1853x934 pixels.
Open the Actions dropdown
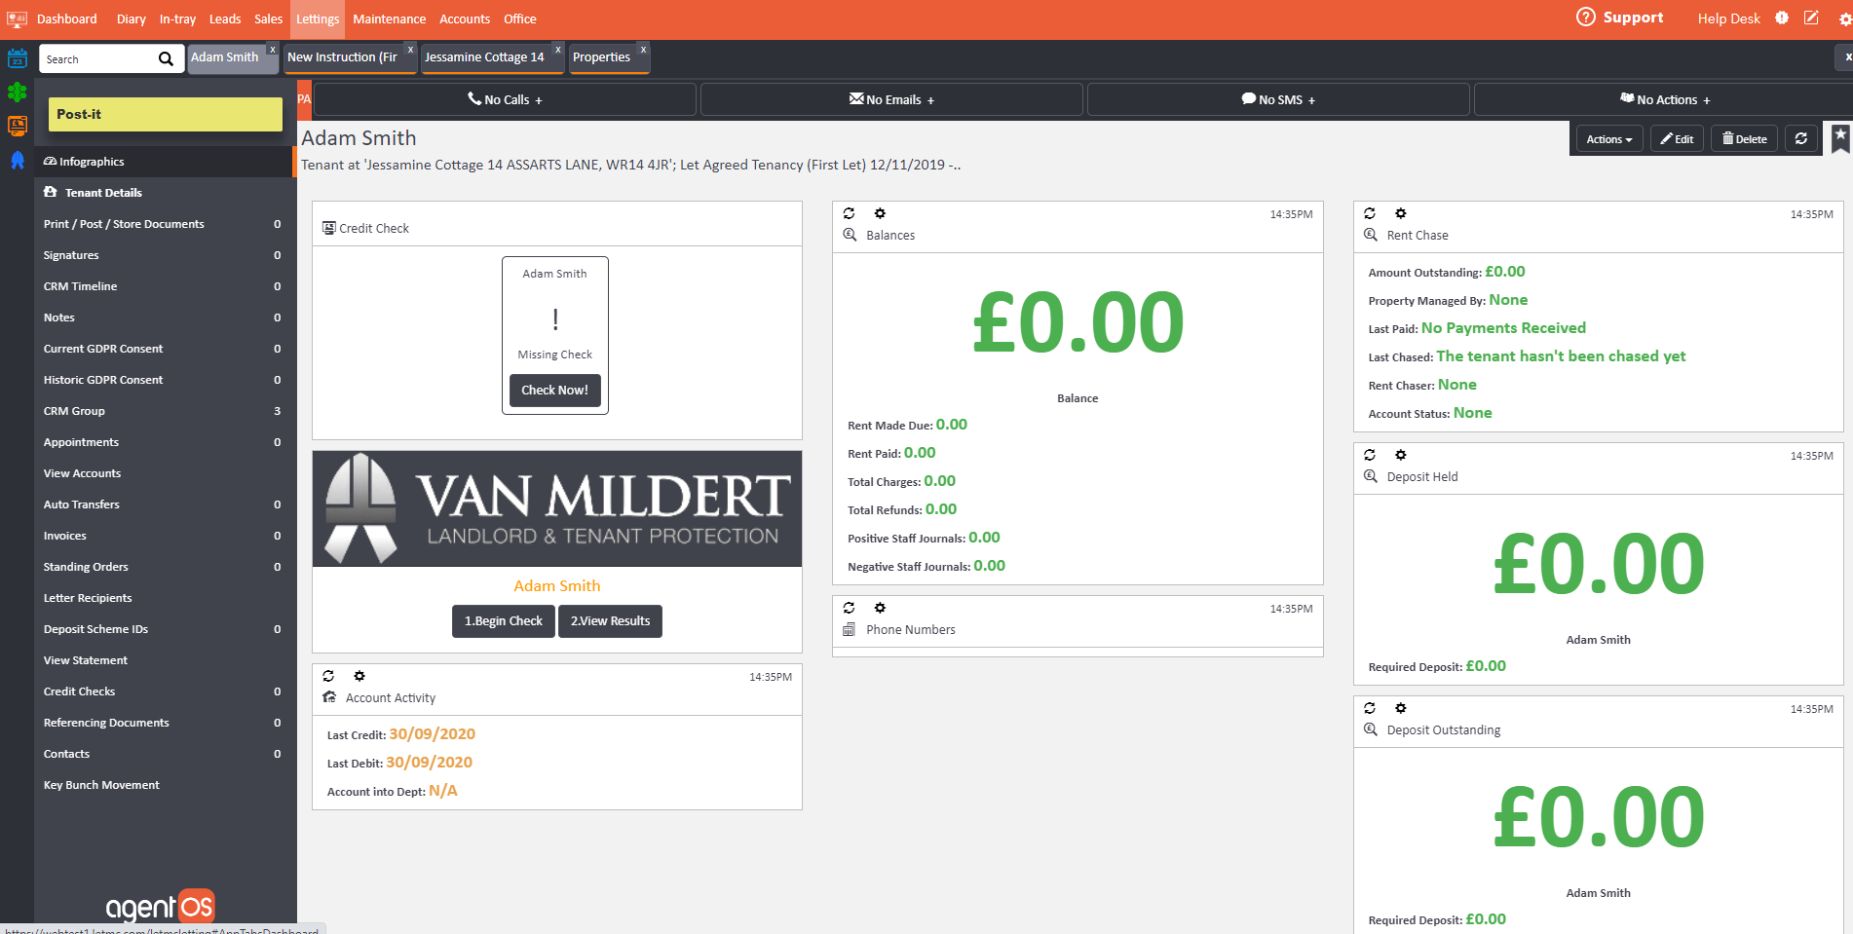click(1608, 139)
